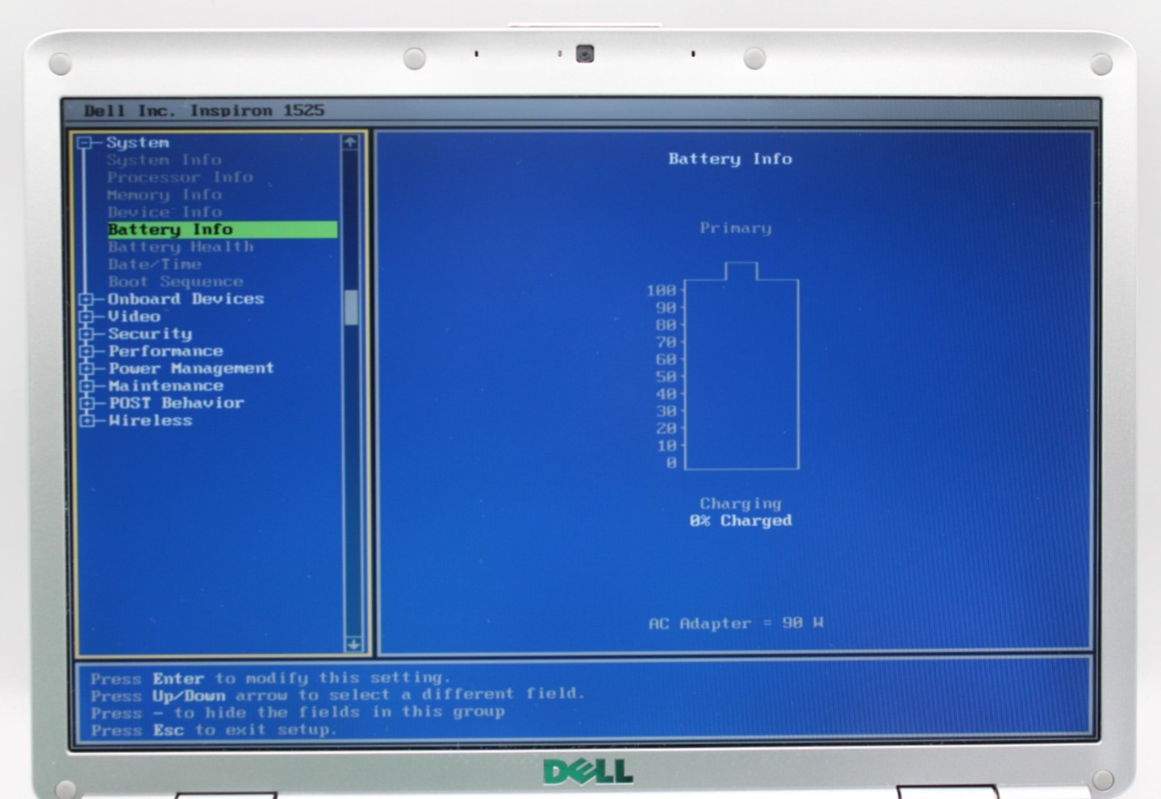Image resolution: width=1161 pixels, height=799 pixels.
Task: Click the tree scrollbar thumb
Action: click(351, 308)
